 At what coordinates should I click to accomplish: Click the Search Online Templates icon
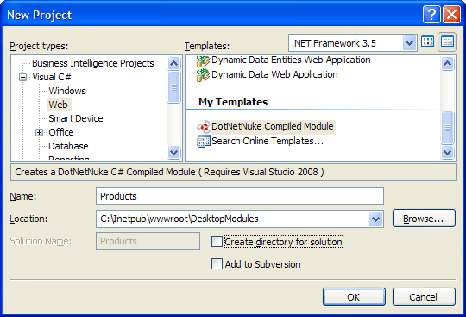pos(204,141)
